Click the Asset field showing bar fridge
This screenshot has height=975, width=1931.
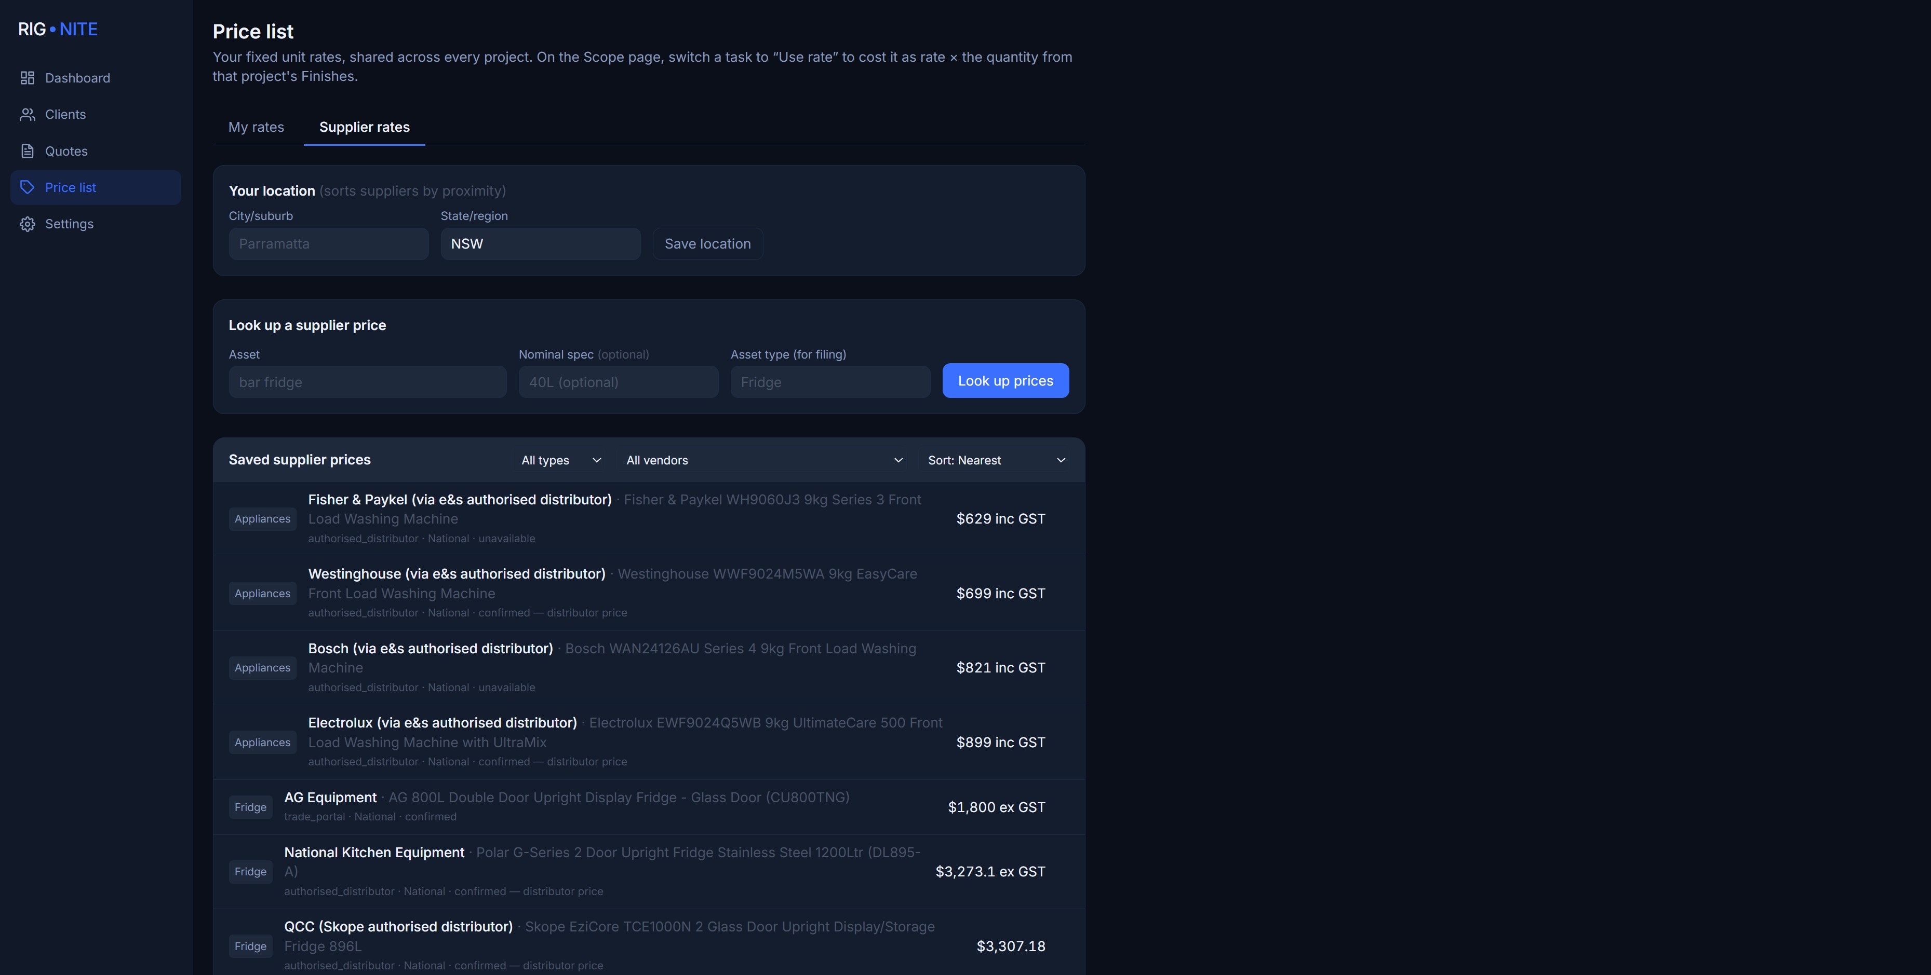[x=367, y=382]
